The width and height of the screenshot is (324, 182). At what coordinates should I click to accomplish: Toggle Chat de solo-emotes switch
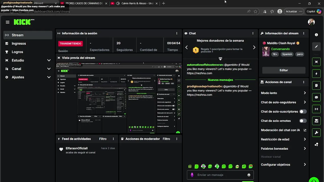(303, 121)
